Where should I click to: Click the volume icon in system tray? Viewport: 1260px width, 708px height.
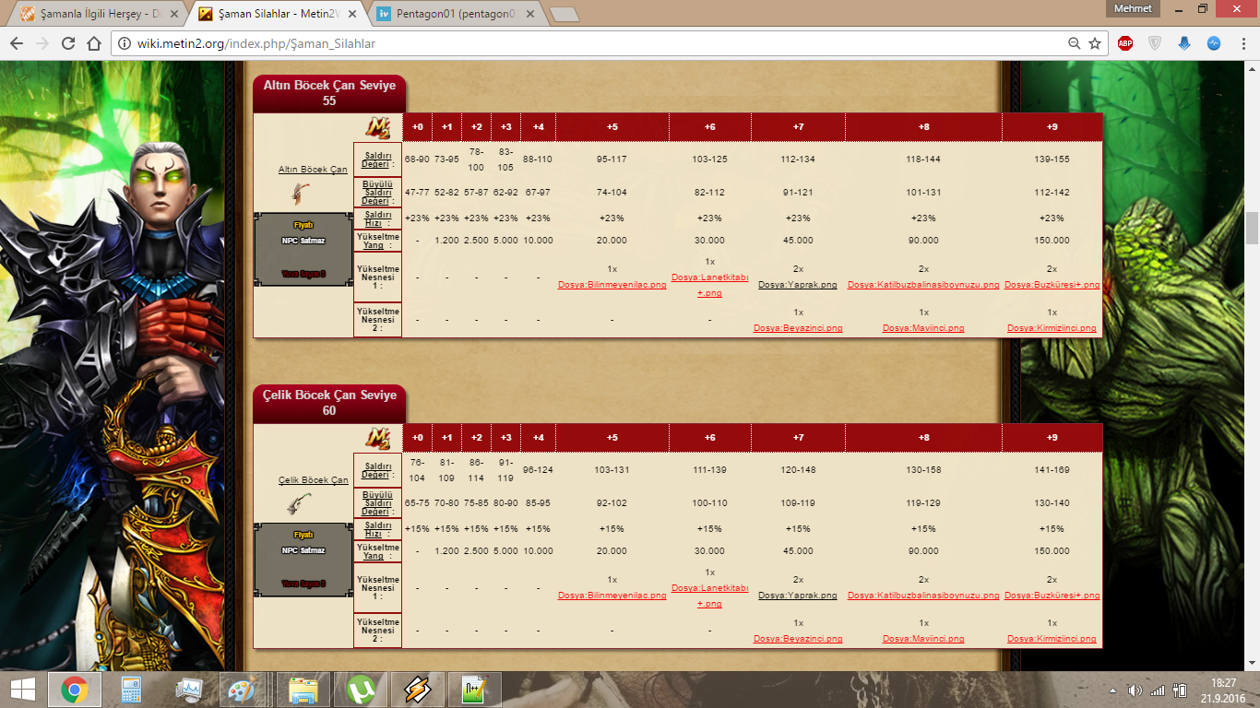[1135, 690]
